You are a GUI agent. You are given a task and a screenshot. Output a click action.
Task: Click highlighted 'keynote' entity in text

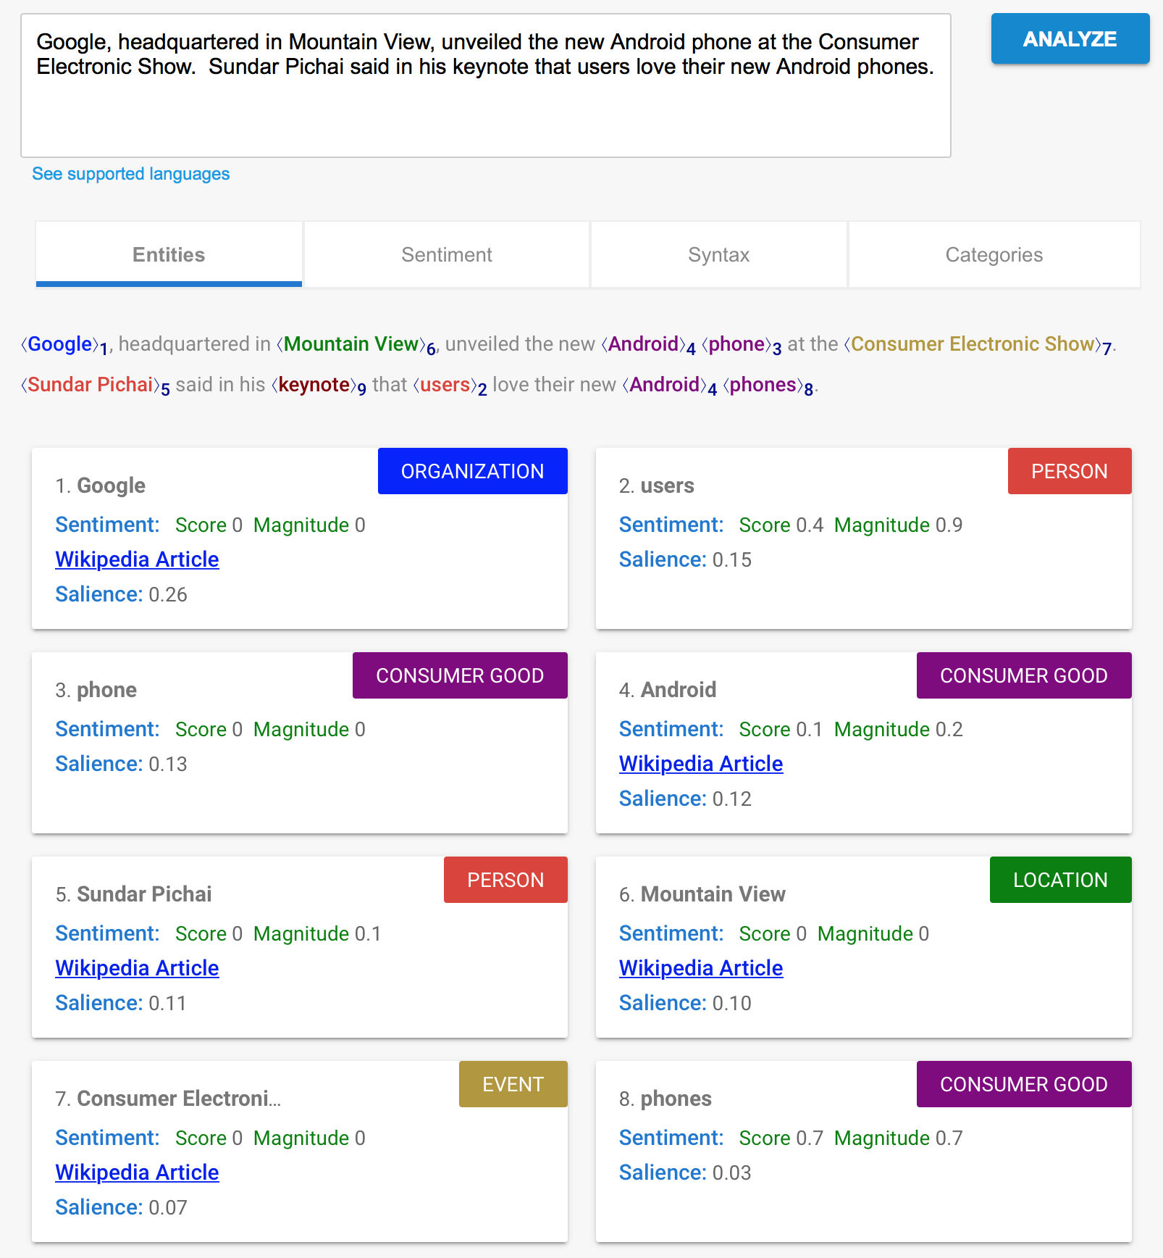click(x=314, y=385)
